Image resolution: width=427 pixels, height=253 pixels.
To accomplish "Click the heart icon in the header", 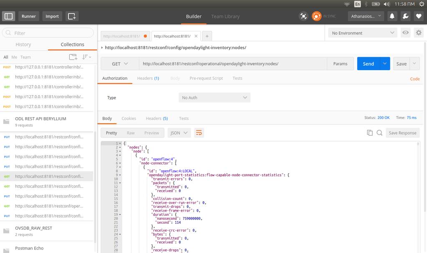I will [x=419, y=16].
